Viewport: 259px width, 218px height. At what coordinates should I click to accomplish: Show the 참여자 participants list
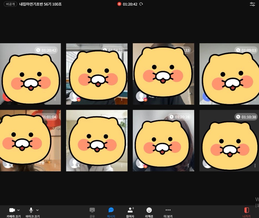click(130, 212)
